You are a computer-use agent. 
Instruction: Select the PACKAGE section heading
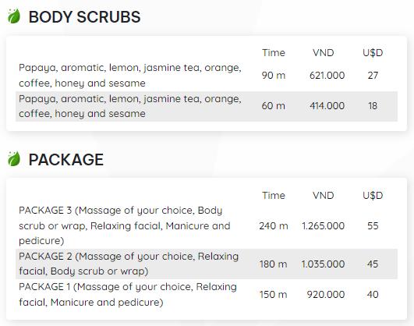(66, 160)
